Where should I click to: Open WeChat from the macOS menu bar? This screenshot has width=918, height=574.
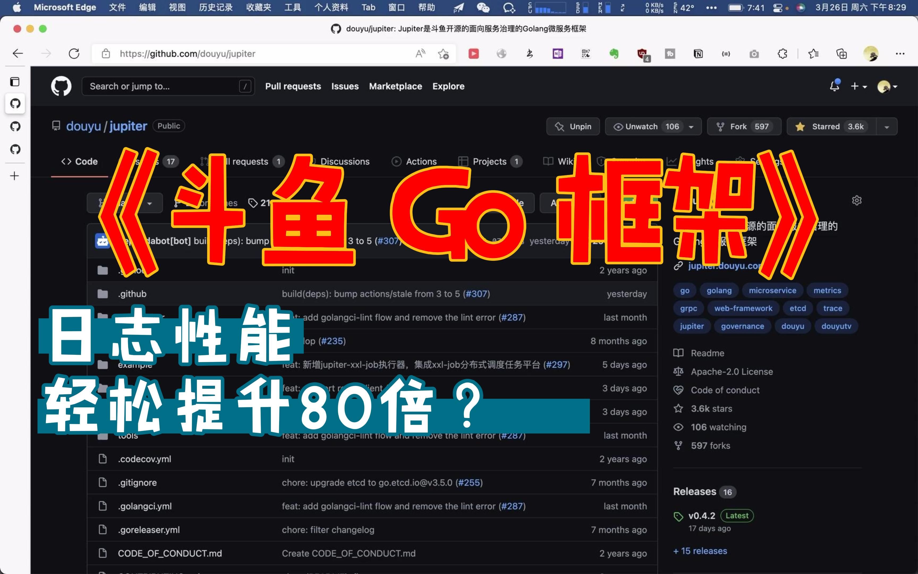(483, 7)
